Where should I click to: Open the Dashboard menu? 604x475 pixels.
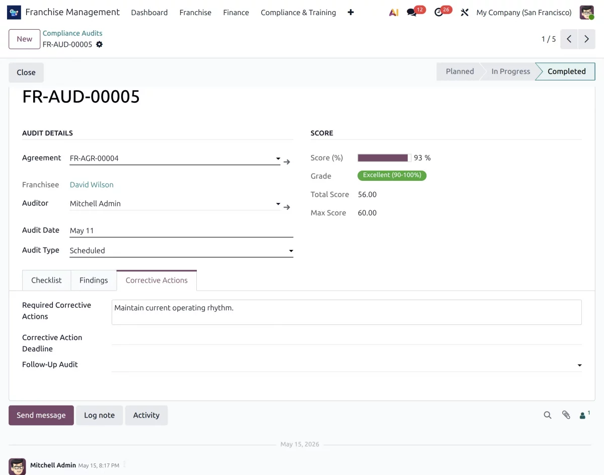click(x=149, y=12)
